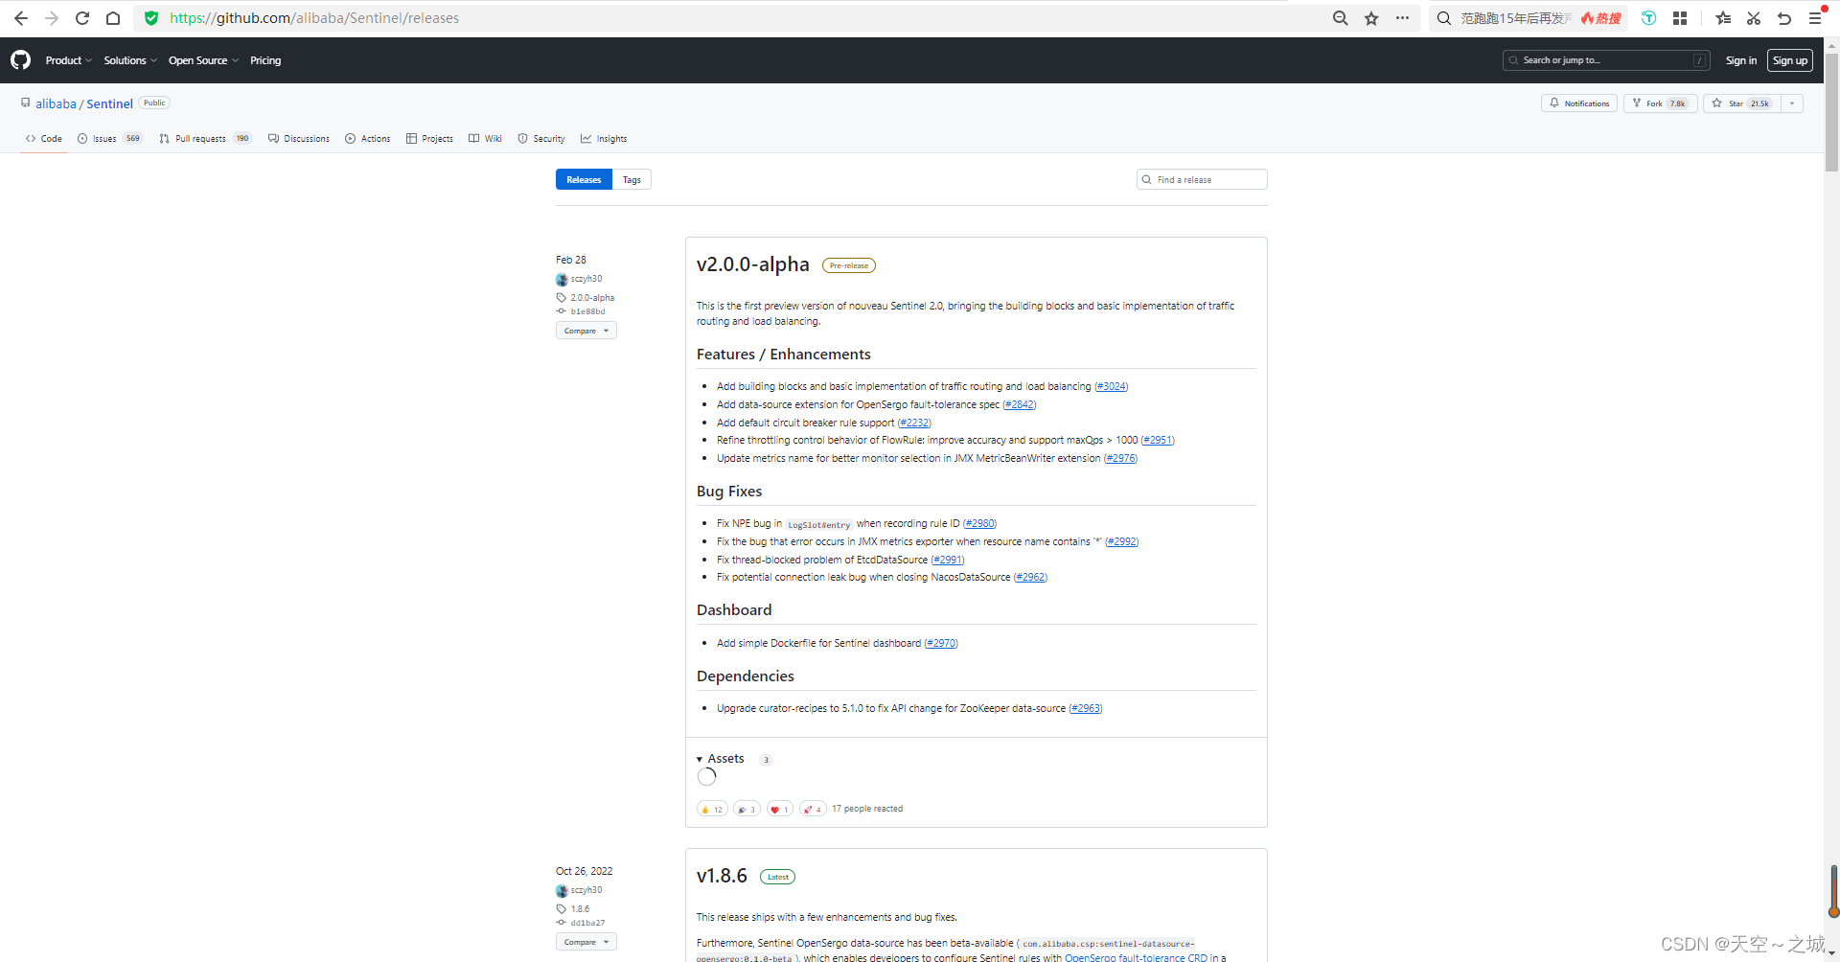The width and height of the screenshot is (1840, 962).
Task: Star the Sentinel repository
Action: point(1741,103)
